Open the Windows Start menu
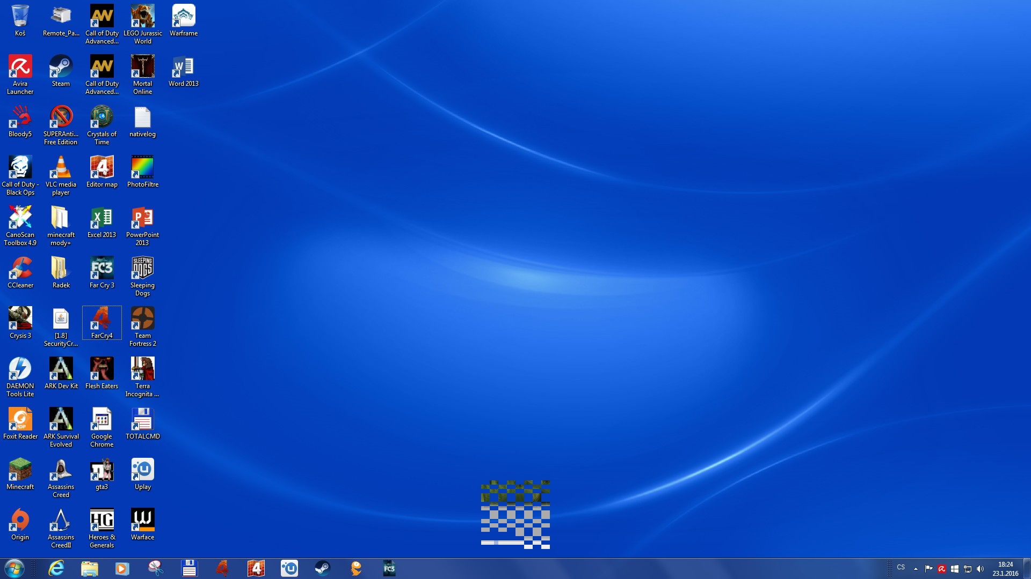 coord(14,568)
